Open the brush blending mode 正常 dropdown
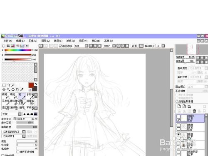208x156 pixels. click(20, 114)
